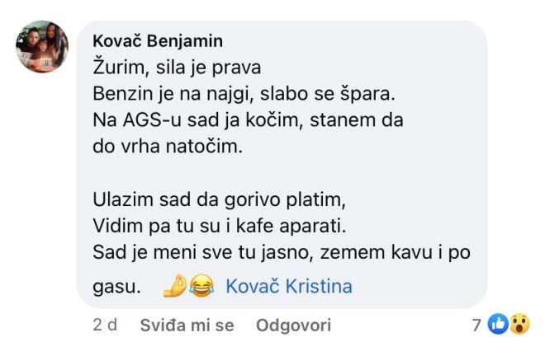
Task: Open the tagged Kovač Kristina profile
Action: pos(288,287)
